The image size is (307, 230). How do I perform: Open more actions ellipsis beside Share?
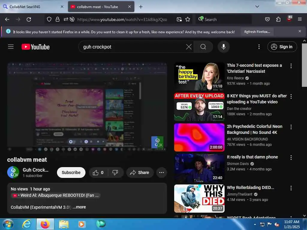pos(162,172)
